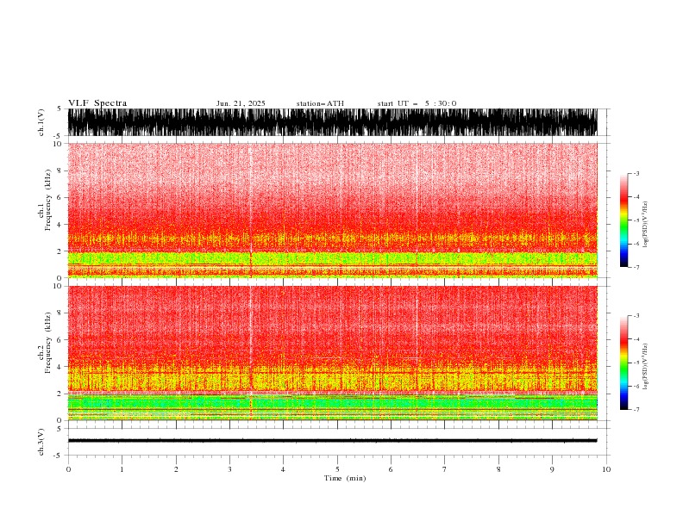Click the "-7" label on ch.2 color bar
Viewport: 683px width, 527px height.
[636, 410]
